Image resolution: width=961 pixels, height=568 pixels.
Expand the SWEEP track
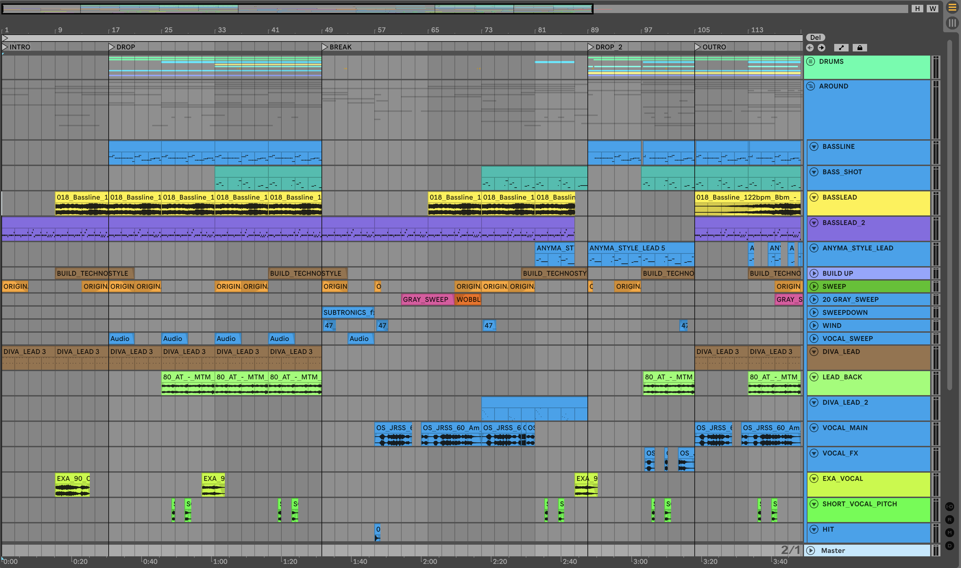(x=814, y=286)
